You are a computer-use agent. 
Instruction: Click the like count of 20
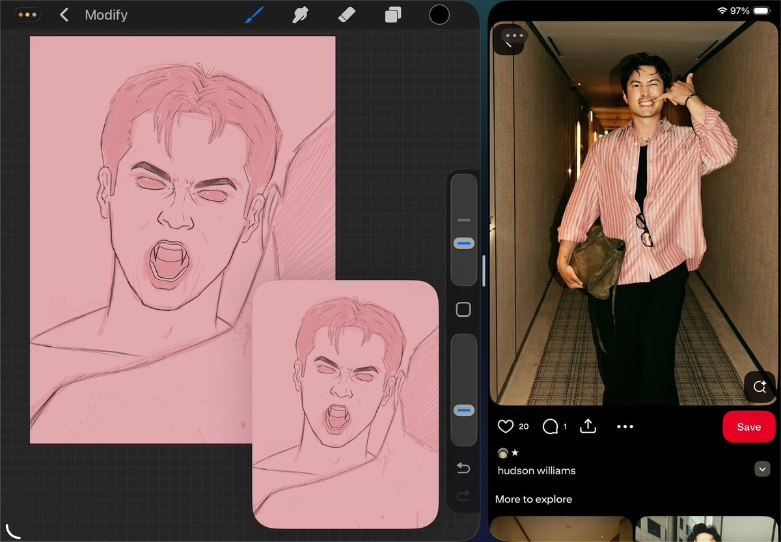point(524,427)
